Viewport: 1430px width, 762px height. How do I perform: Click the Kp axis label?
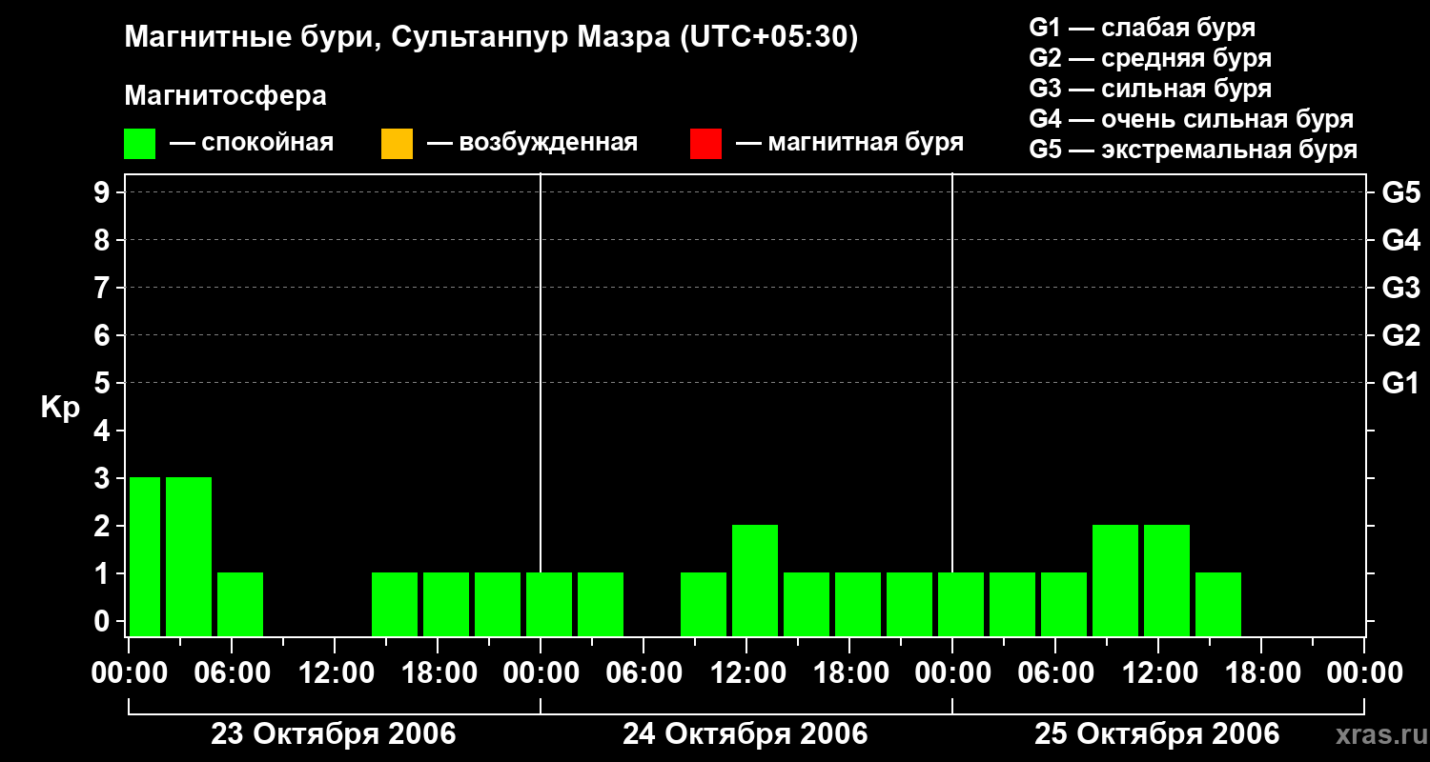60,408
